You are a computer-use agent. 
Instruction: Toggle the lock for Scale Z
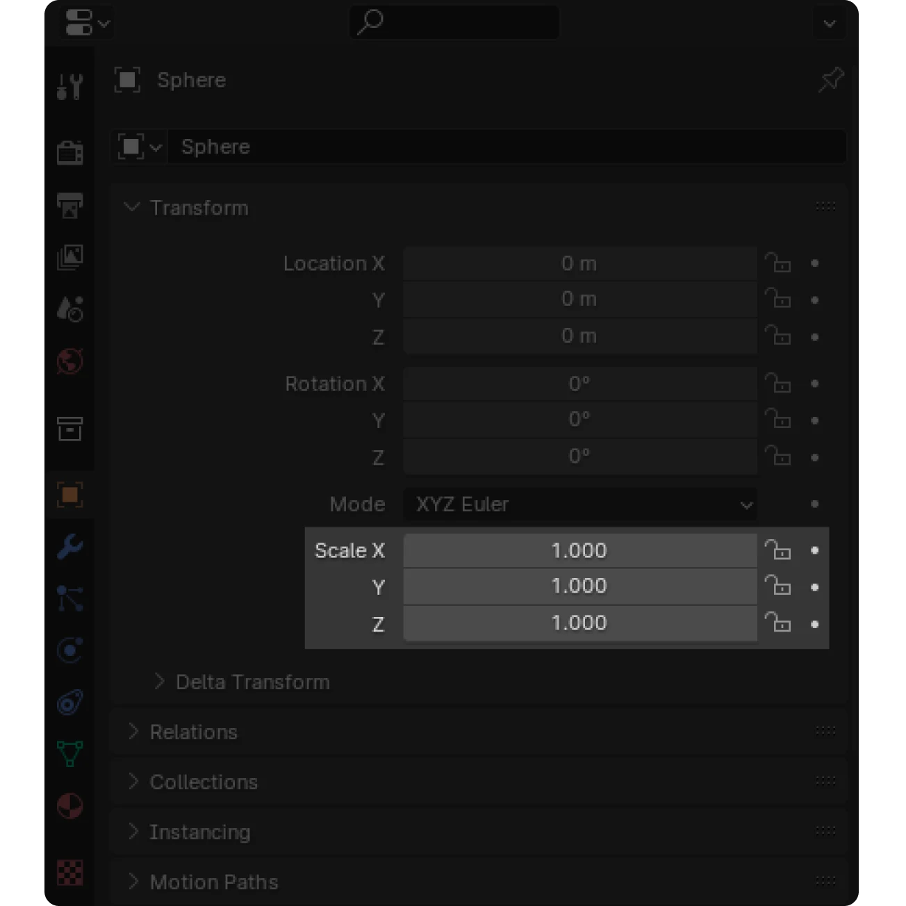click(778, 623)
